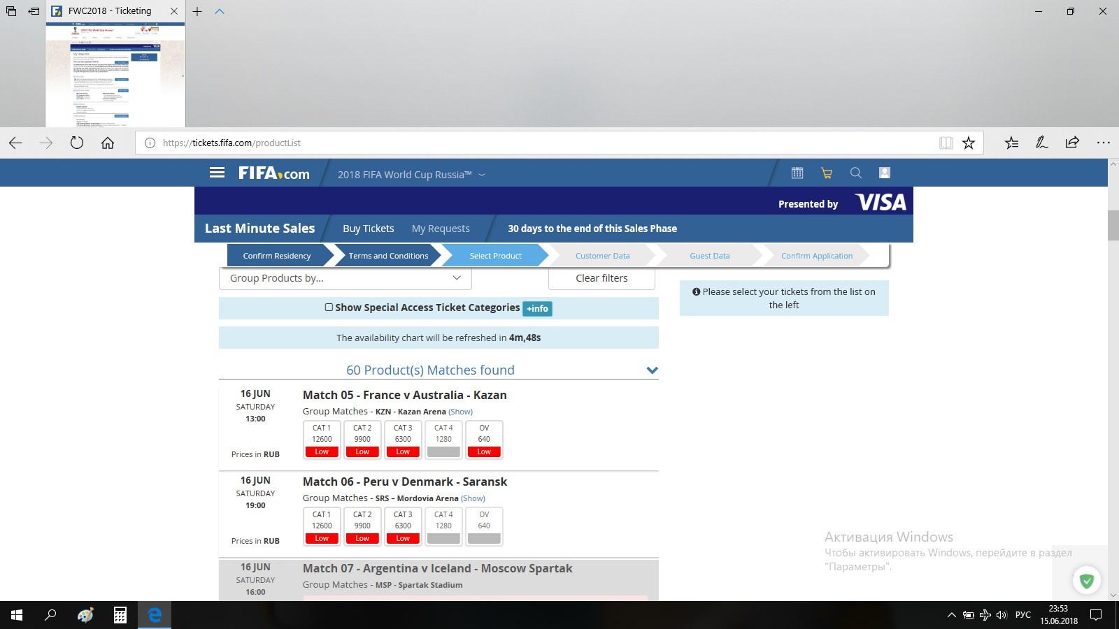Viewport: 1119px width, 629px height.
Task: Open the FIFA.com hamburger menu
Action: coord(217,173)
